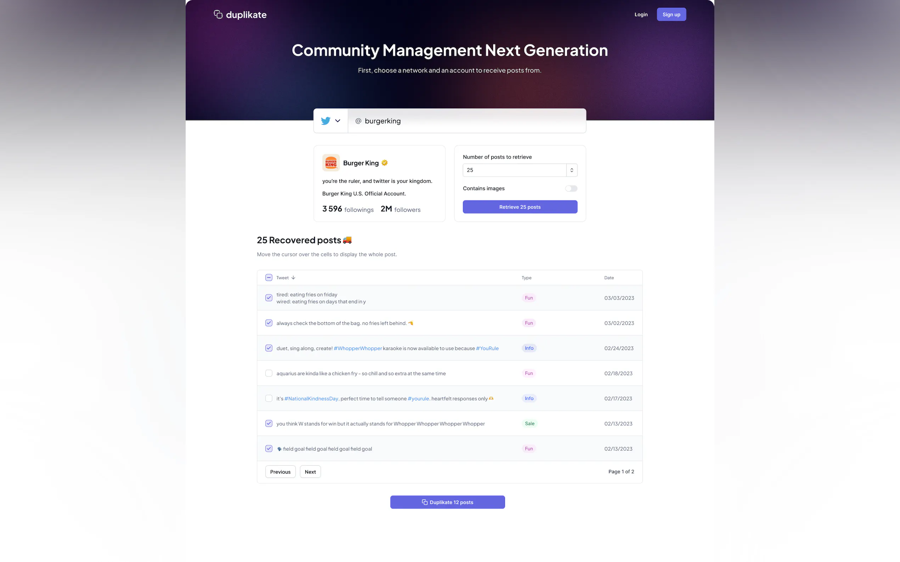Viewport: 900px width, 562px height.
Task: Click the Sign up button
Action: click(x=671, y=15)
